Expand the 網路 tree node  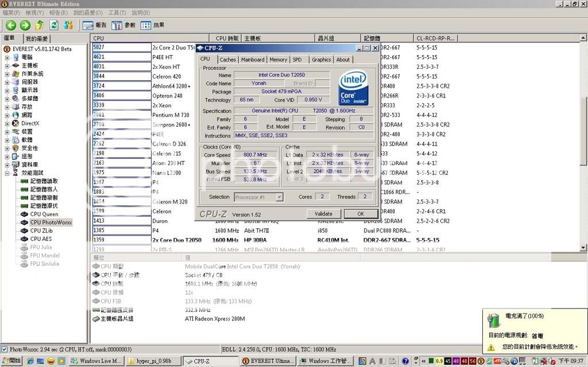point(7,115)
